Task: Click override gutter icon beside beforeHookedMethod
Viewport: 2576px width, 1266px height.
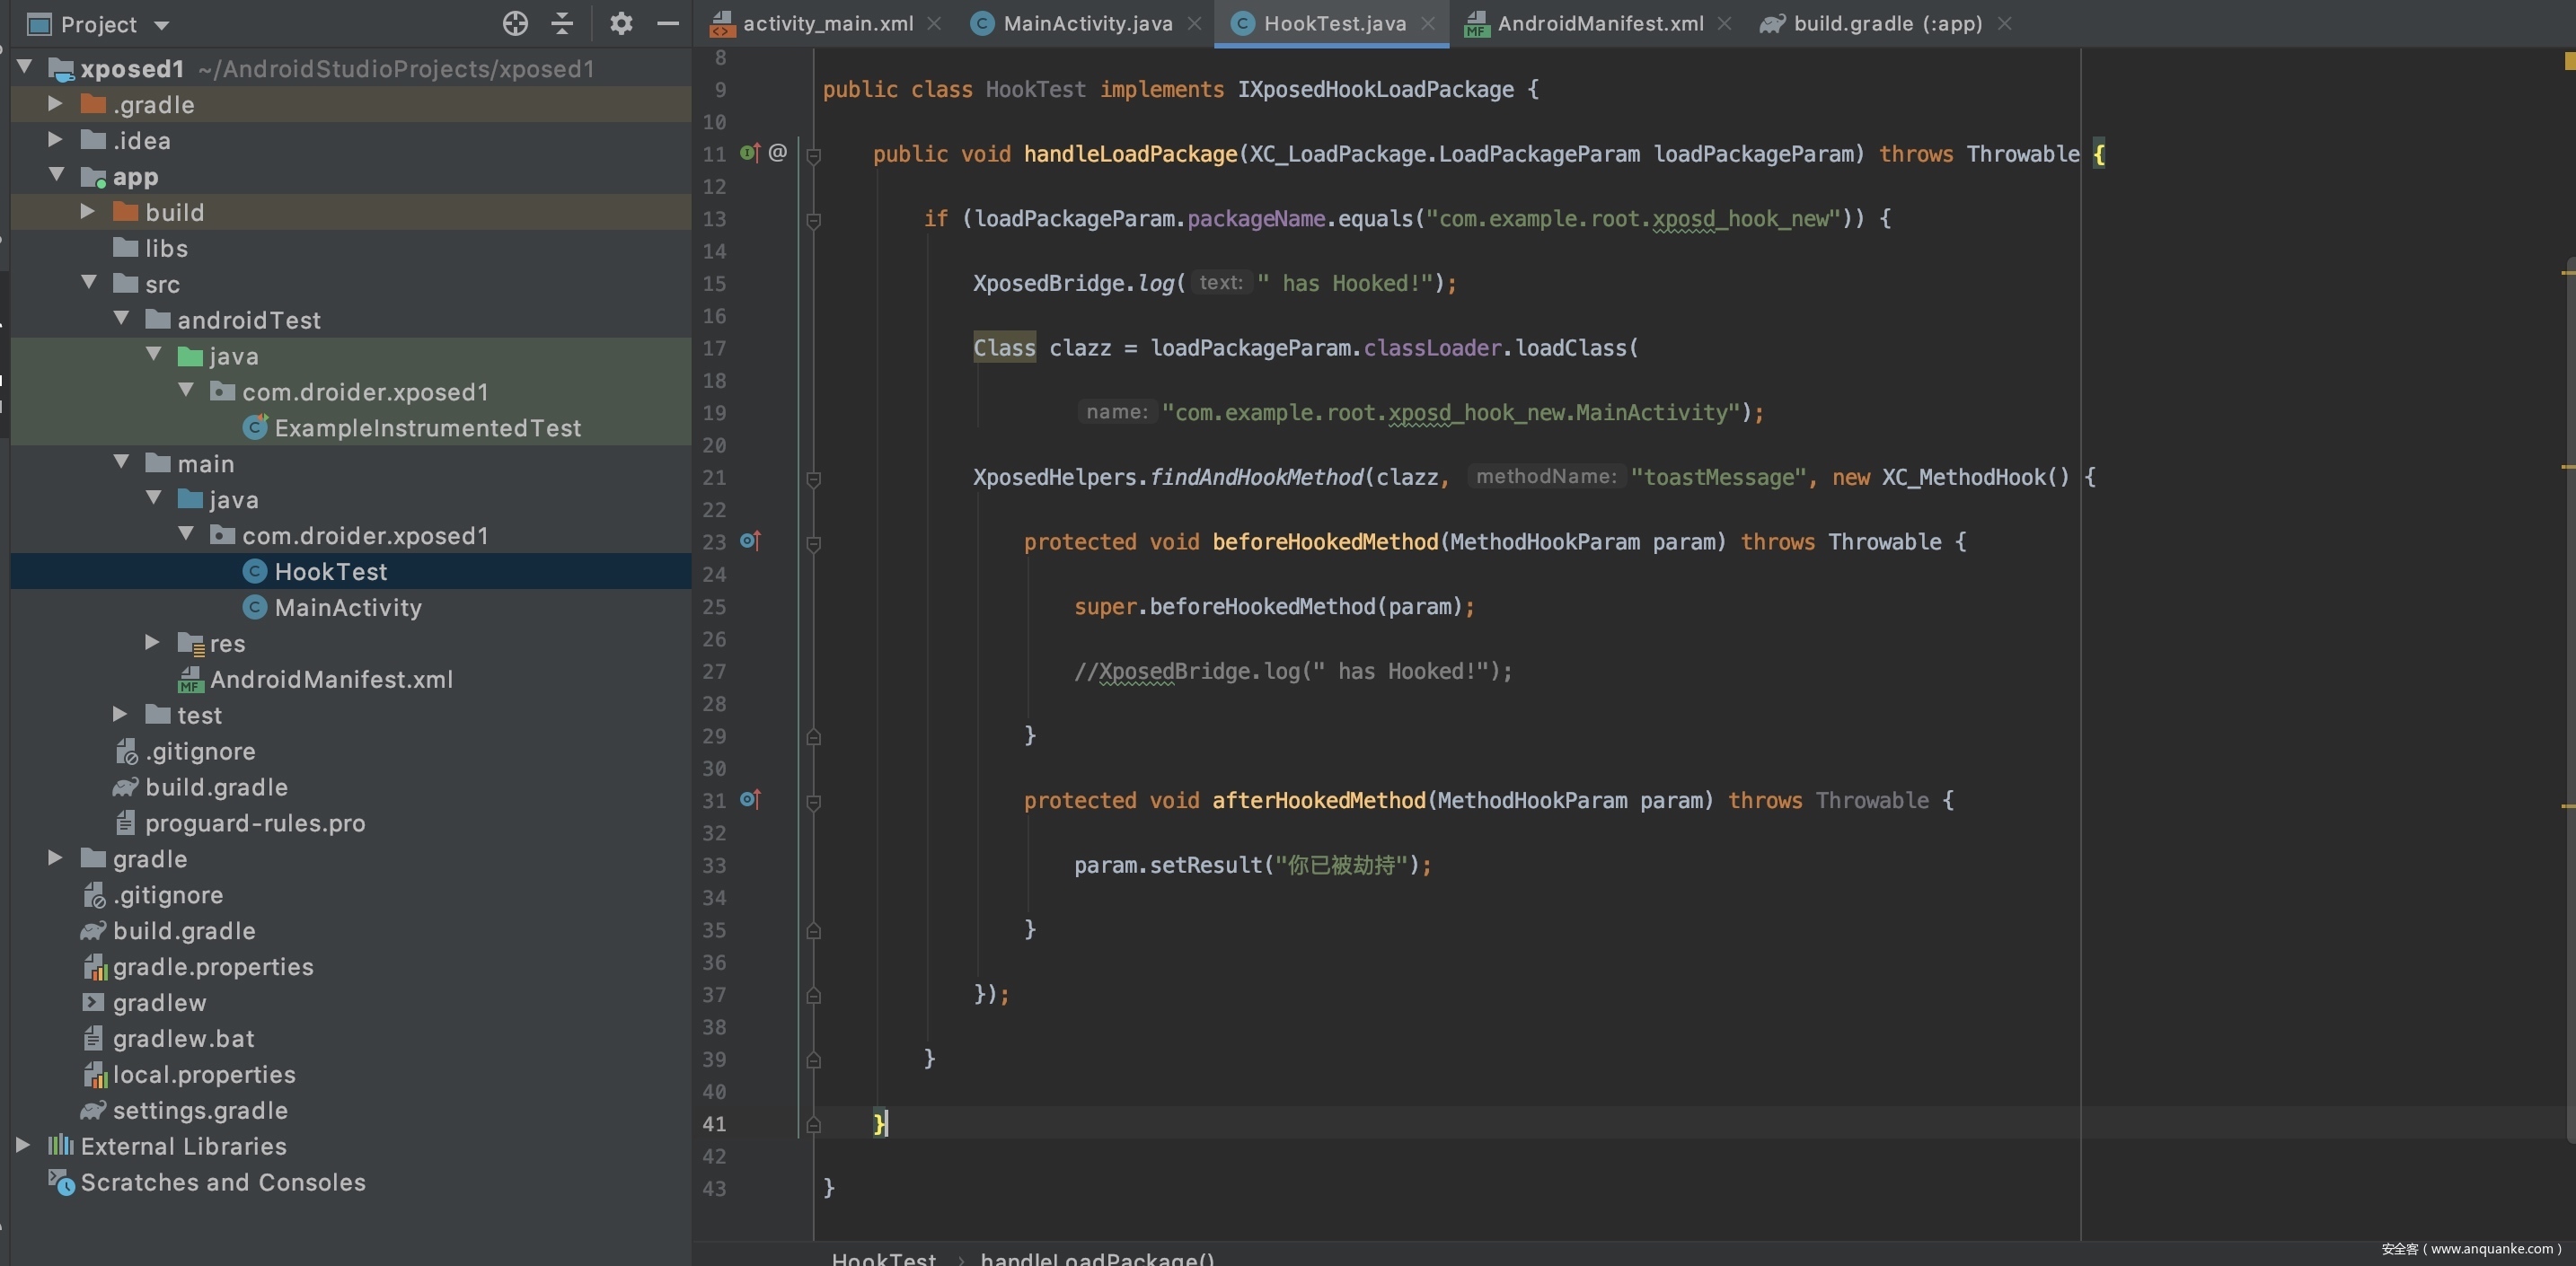Action: point(750,541)
